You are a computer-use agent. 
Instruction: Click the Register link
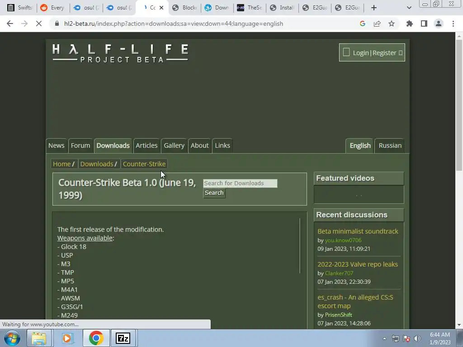(384, 53)
